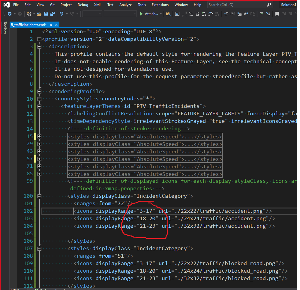
Task: Open the Toolbox side panel
Action: click(5, 28)
